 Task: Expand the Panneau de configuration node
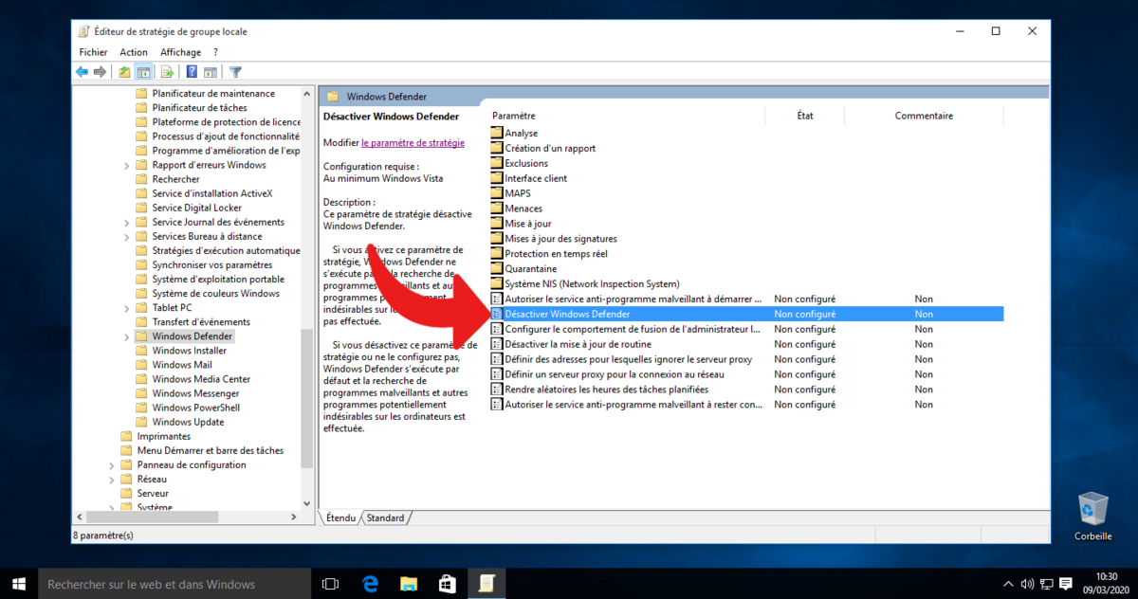click(x=112, y=464)
